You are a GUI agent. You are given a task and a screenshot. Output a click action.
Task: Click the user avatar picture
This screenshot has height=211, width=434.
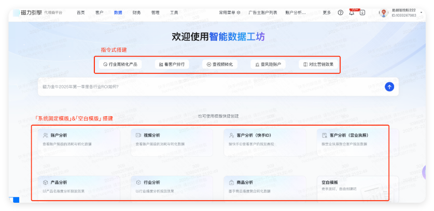[x=384, y=12]
